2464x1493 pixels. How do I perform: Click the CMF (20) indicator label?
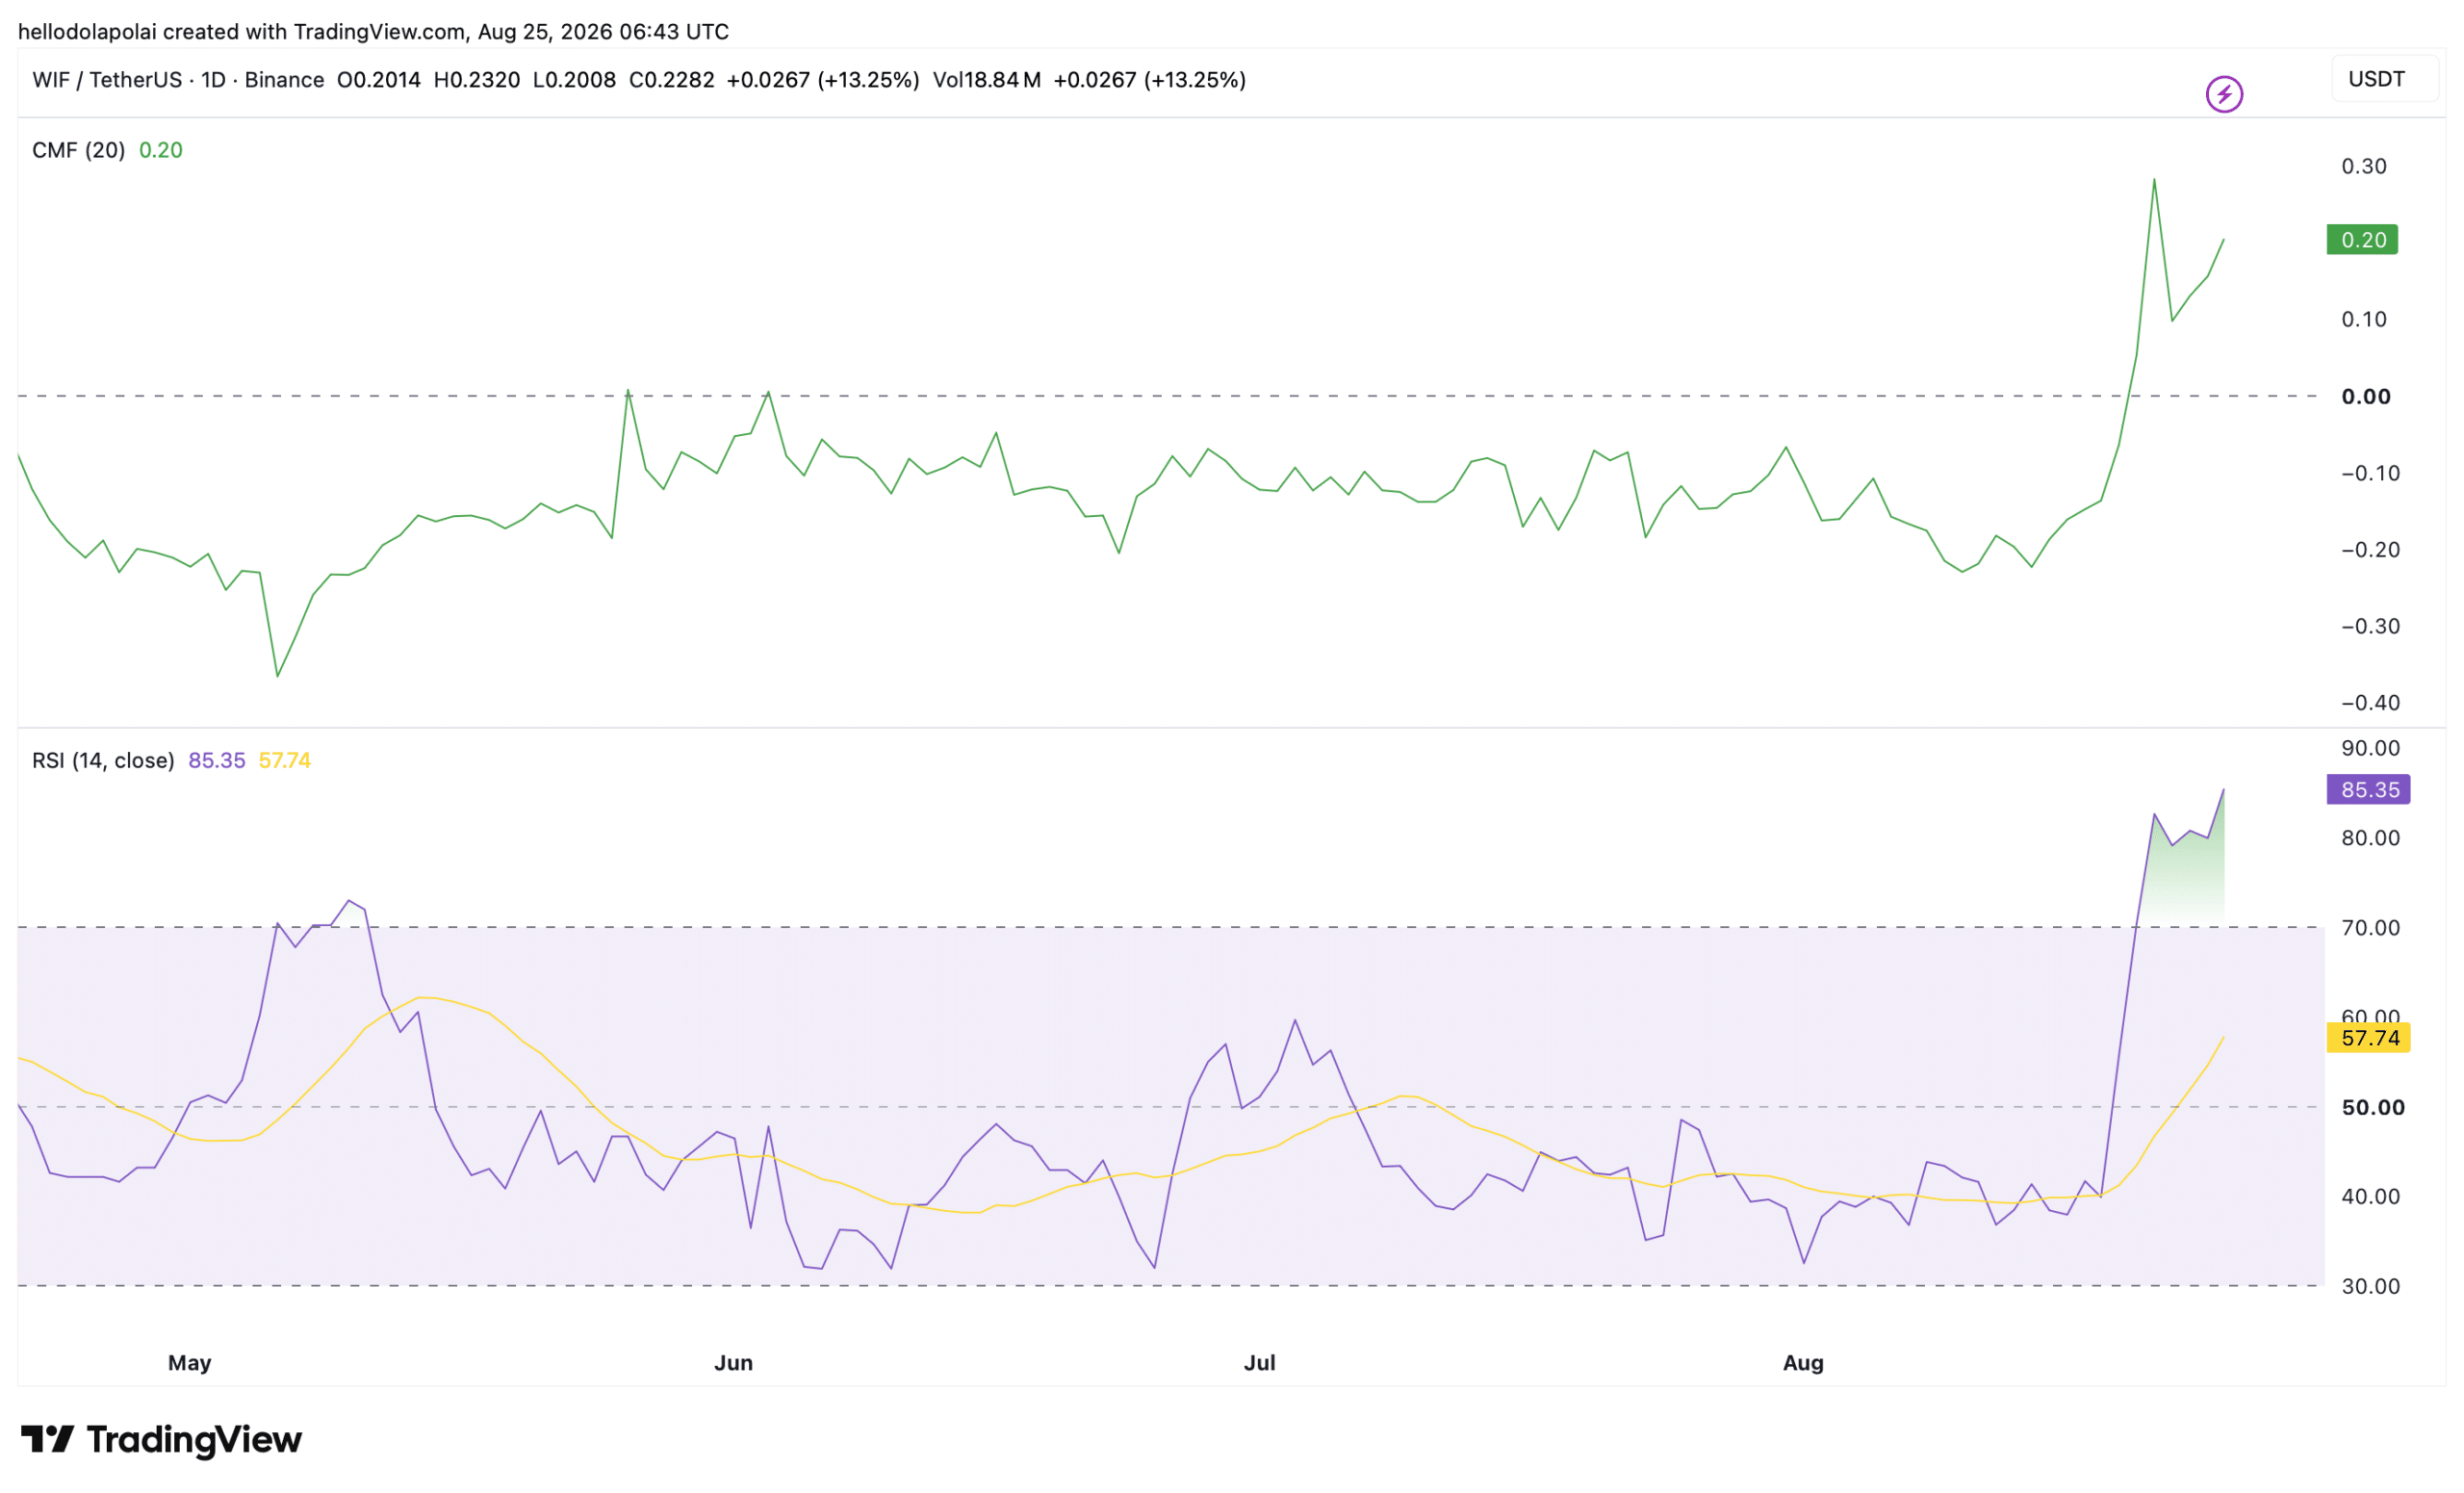coord(79,150)
